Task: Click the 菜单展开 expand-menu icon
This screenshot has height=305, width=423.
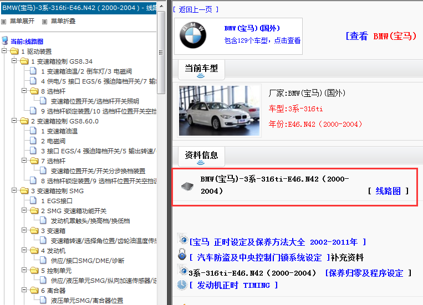Action: pos(3,22)
